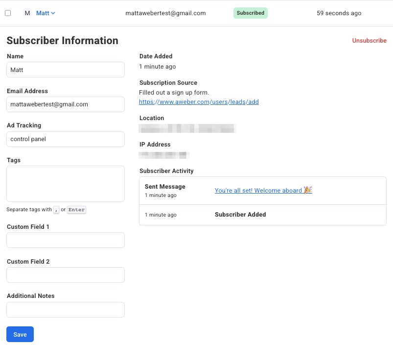Click the party popper emoji icon
This screenshot has width=393, height=345.
pos(308,190)
